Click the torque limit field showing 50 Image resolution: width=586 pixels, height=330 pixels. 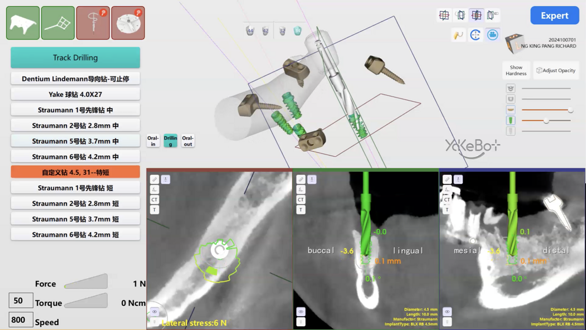(21, 300)
